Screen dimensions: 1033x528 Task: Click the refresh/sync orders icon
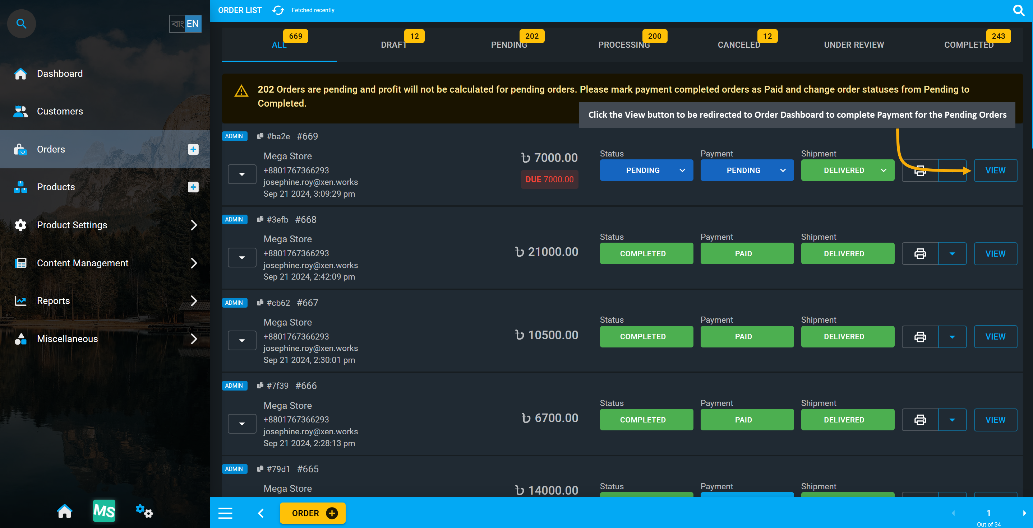coord(278,9)
